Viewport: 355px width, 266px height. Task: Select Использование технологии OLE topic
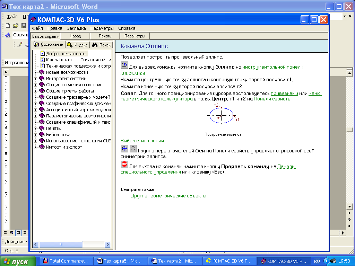78,141
